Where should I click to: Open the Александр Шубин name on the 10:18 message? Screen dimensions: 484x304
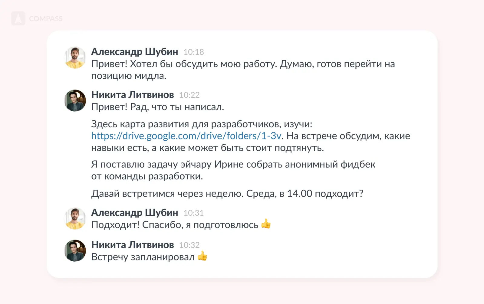134,52
